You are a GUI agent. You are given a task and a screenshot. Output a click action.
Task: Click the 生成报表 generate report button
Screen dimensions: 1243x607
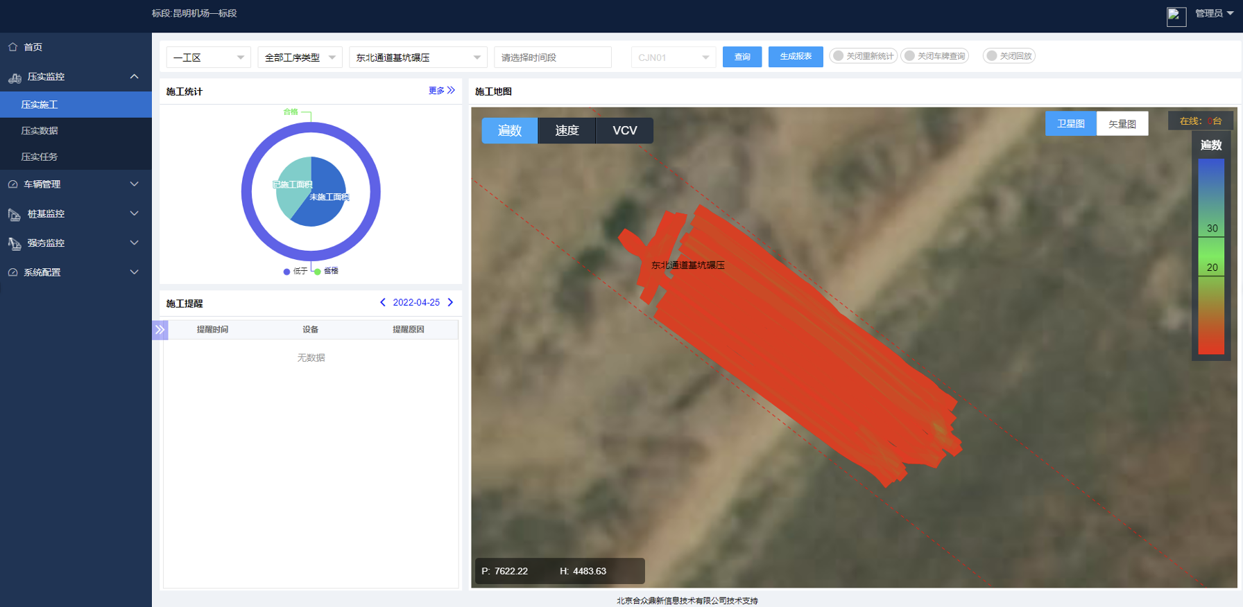(795, 57)
